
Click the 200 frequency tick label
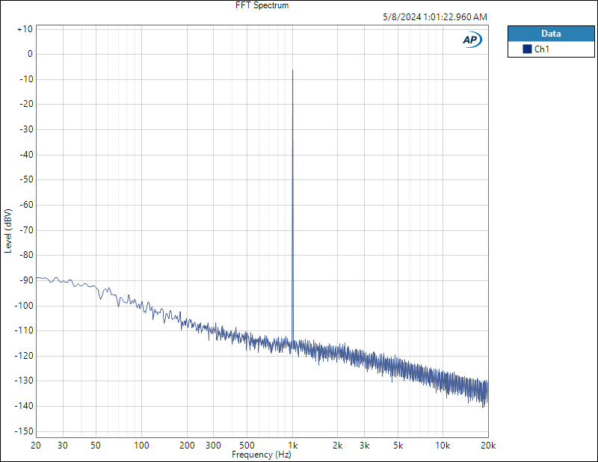(188, 446)
